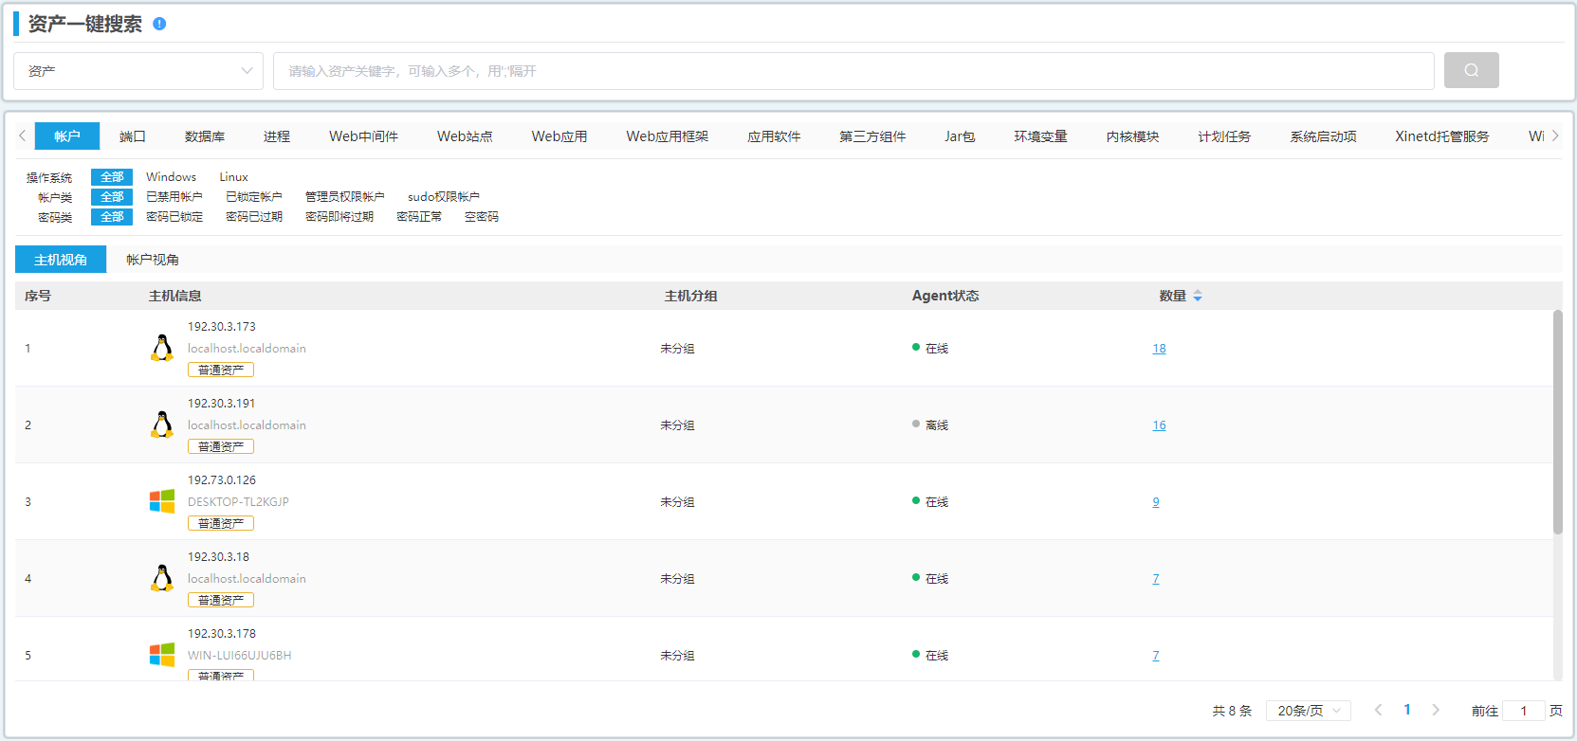Select the 空密码 password filter
Viewport: 1577px width, 741px height.
[481, 217]
